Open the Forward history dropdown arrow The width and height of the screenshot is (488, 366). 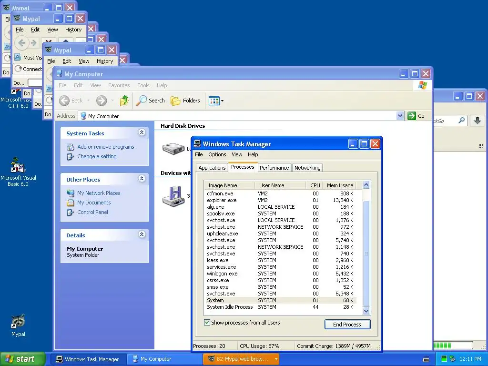click(x=112, y=101)
